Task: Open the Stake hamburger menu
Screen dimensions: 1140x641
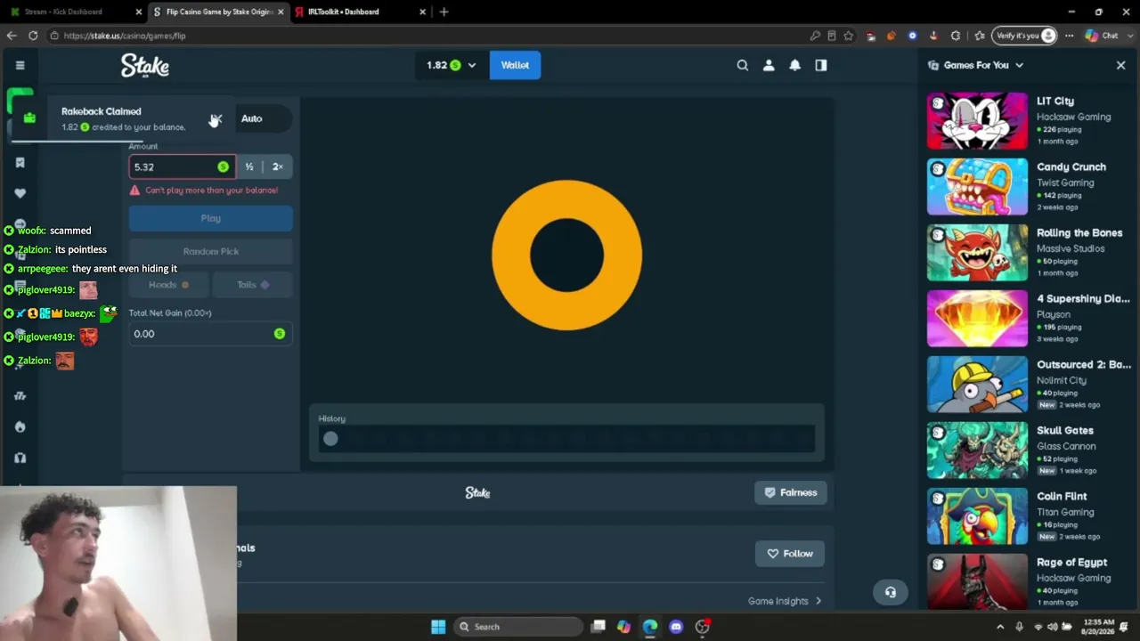Action: tap(20, 65)
